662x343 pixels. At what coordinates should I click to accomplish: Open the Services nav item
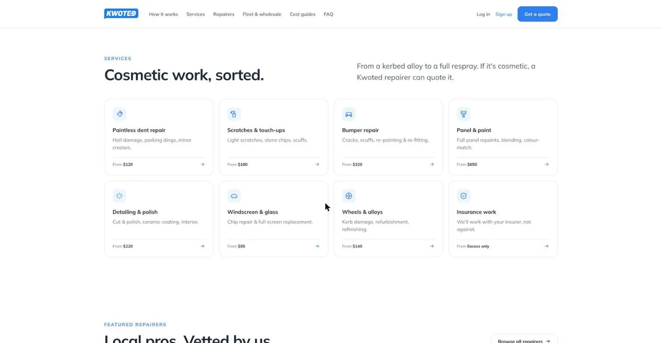[x=195, y=14]
